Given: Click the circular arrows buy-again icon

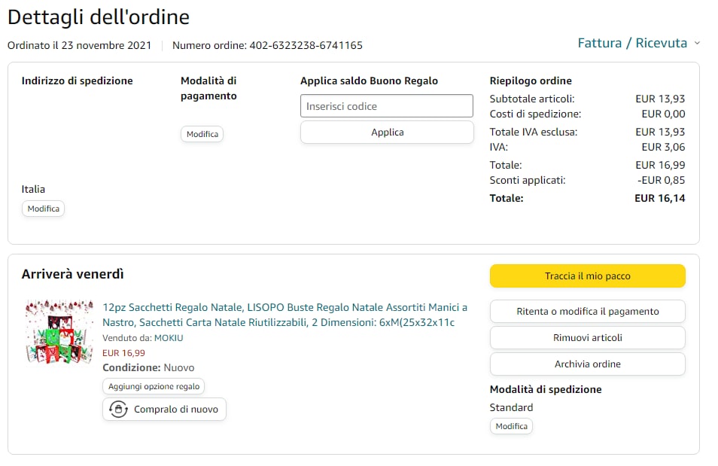Looking at the screenshot, I should click(x=118, y=410).
